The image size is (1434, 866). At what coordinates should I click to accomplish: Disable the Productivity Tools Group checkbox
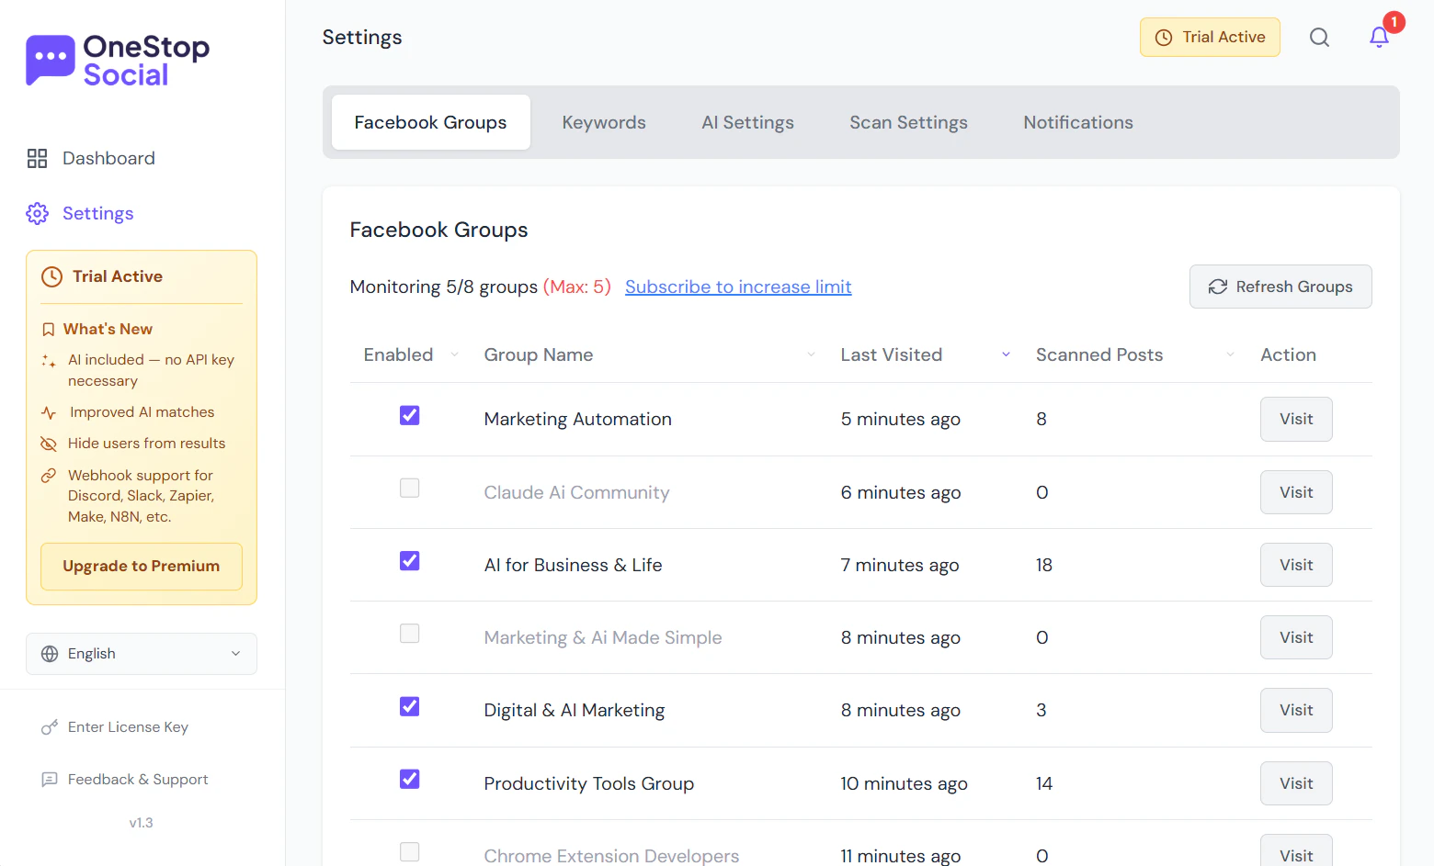tap(410, 780)
